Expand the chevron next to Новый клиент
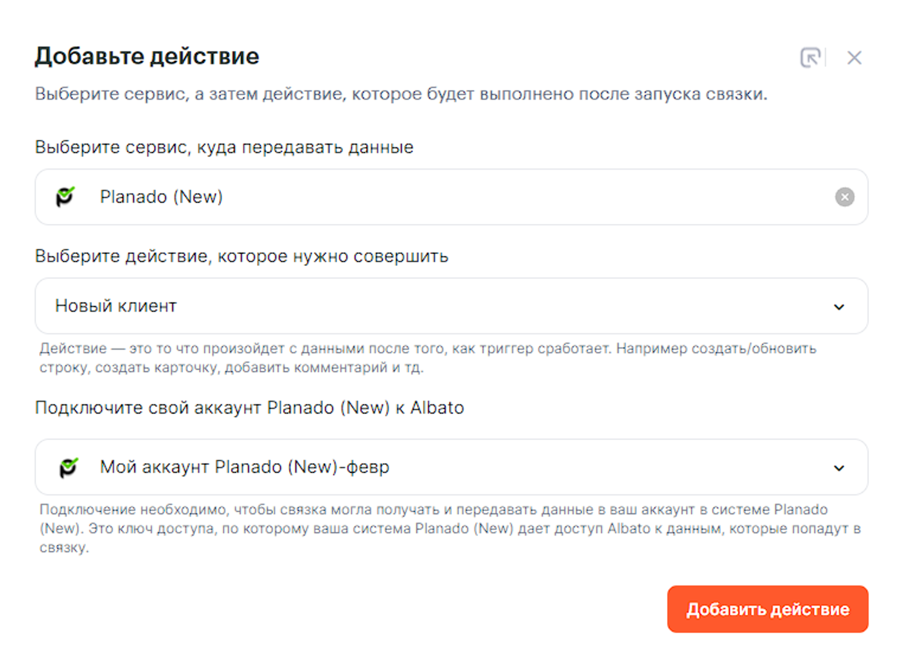898x661 pixels. tap(839, 307)
